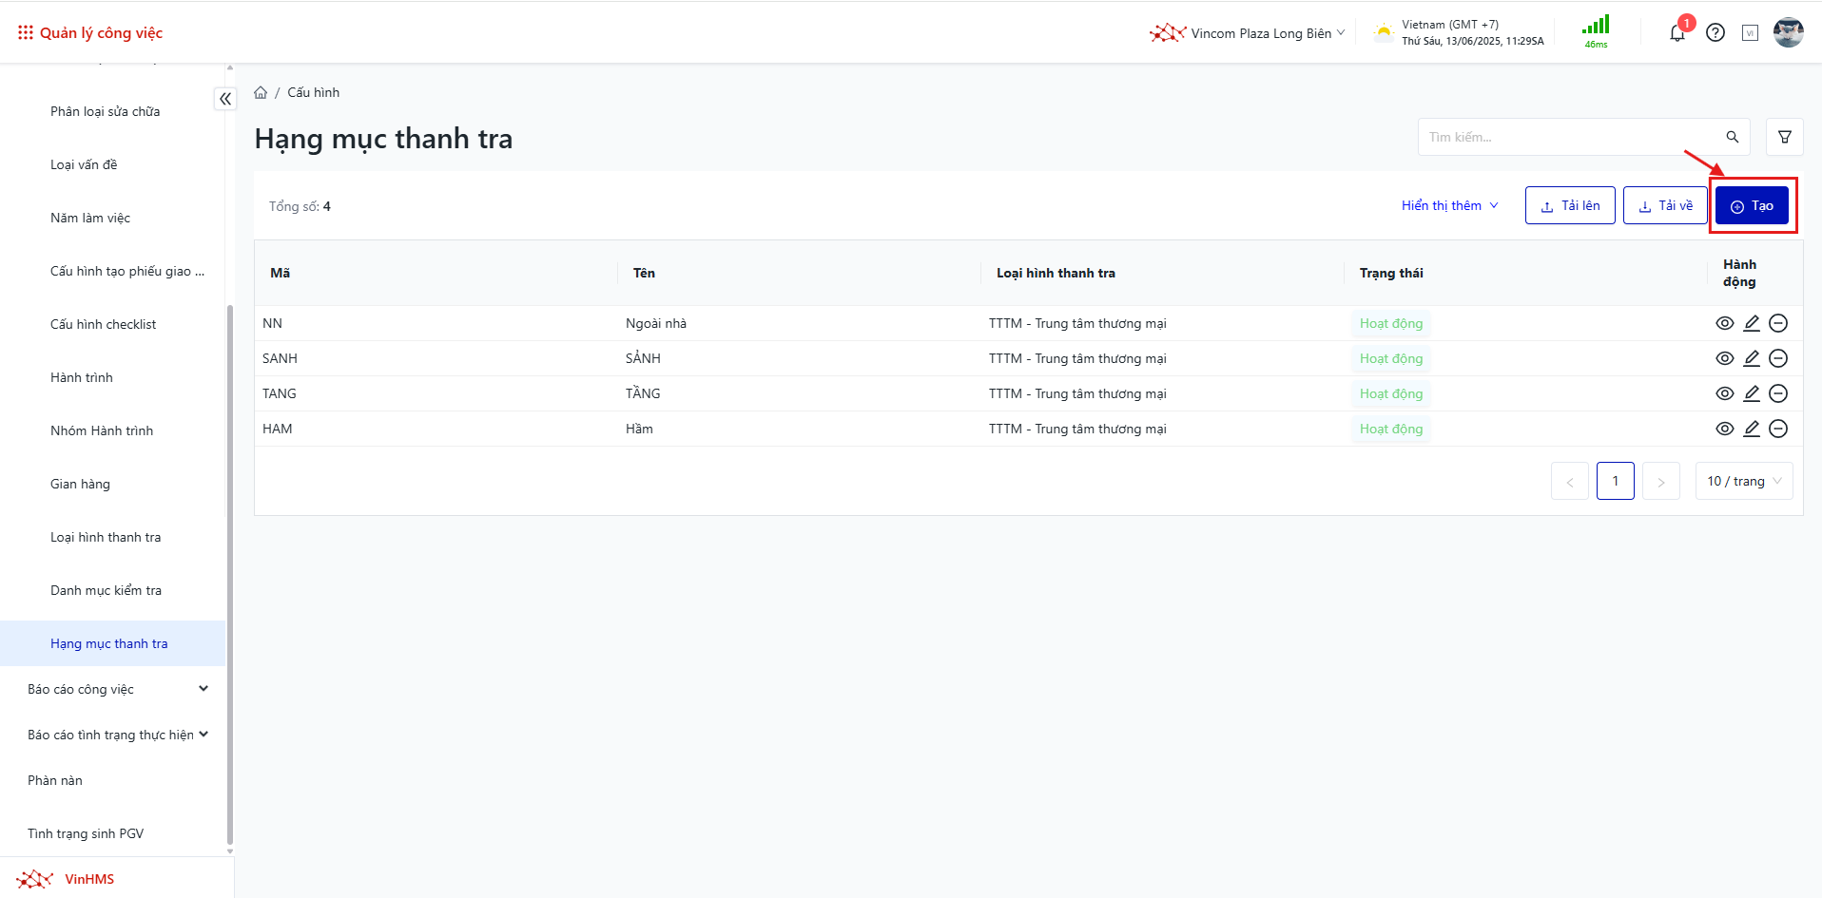
Task: Open the app grid icon beside Quản lý công việc
Action: pyautogui.click(x=26, y=33)
